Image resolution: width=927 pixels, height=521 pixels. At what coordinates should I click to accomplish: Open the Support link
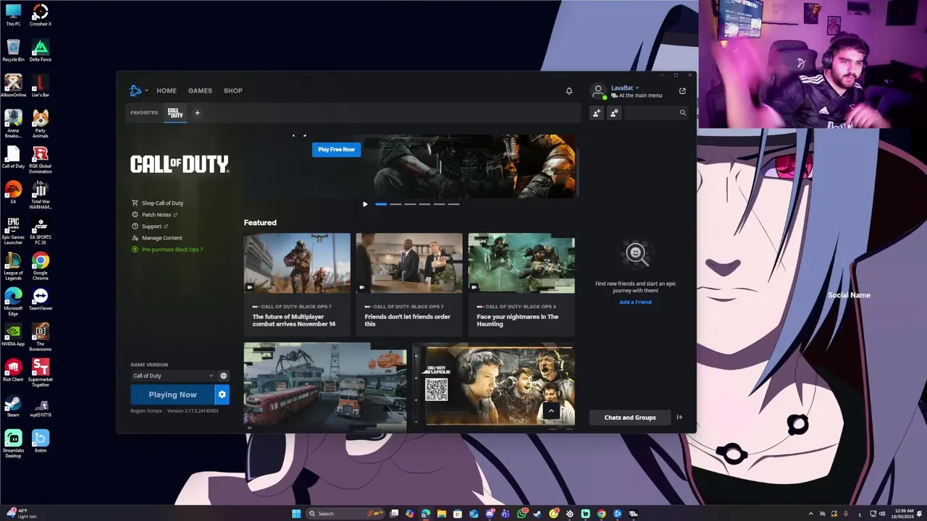[150, 226]
